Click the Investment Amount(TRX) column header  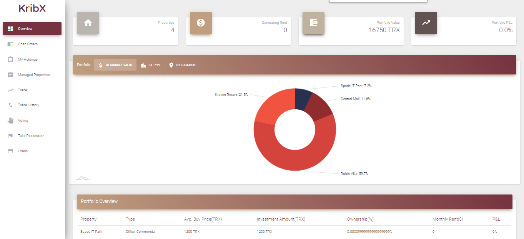click(281, 219)
